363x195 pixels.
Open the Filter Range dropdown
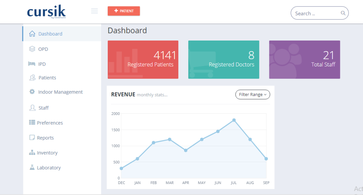[252, 94]
